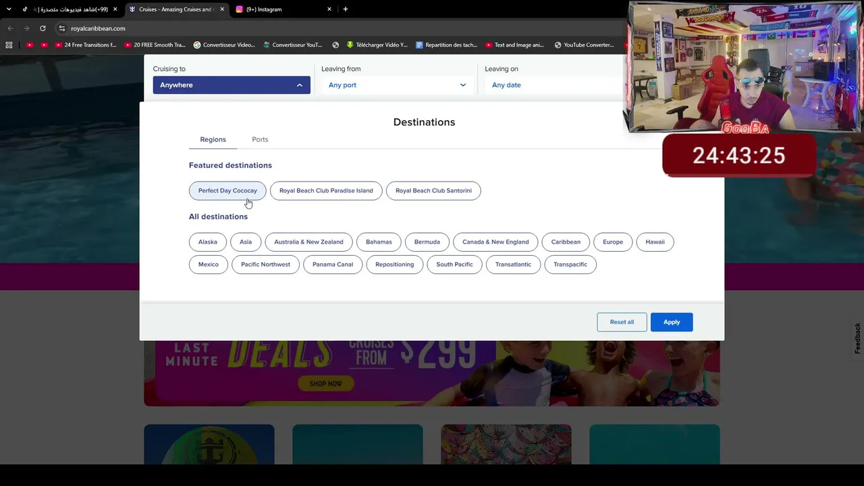This screenshot has width=864, height=486.
Task: Click the SHOP NOW deals button
Action: [326, 383]
